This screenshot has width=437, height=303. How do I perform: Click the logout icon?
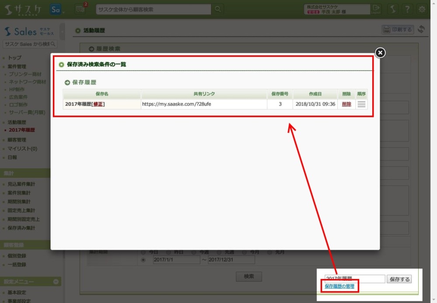pyautogui.click(x=376, y=9)
